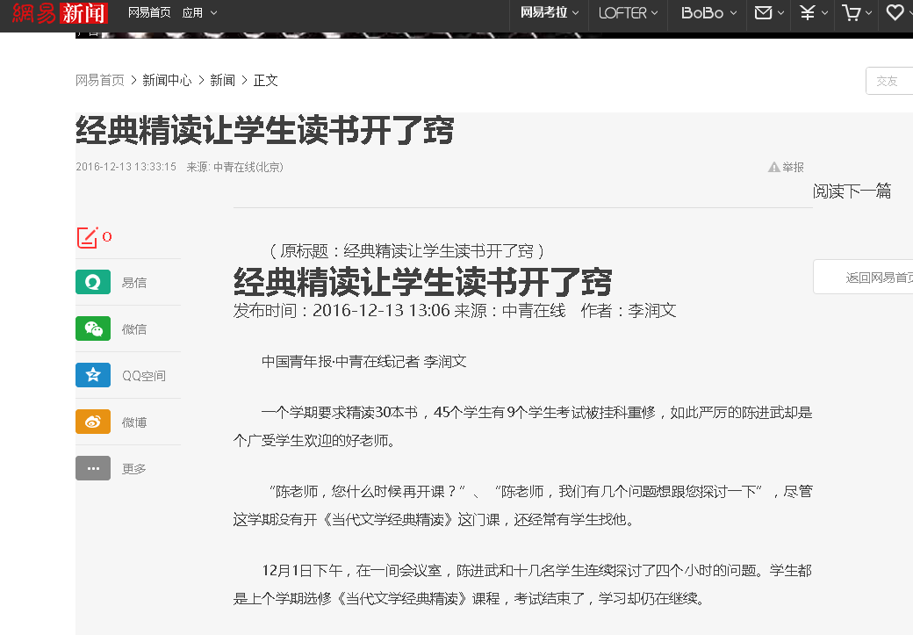Go to 新闻中心 breadcrumb link
The width and height of the screenshot is (913, 635).
pyautogui.click(x=167, y=80)
